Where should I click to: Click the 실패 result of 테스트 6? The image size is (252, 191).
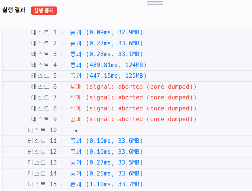[x=133, y=87]
